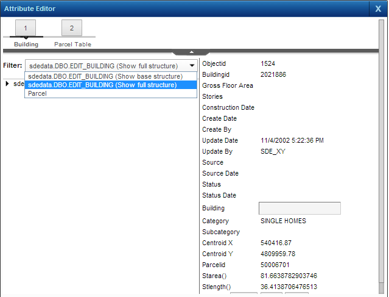389x297 pixels.
Task: Select Parcel from the filter list
Action: point(37,93)
